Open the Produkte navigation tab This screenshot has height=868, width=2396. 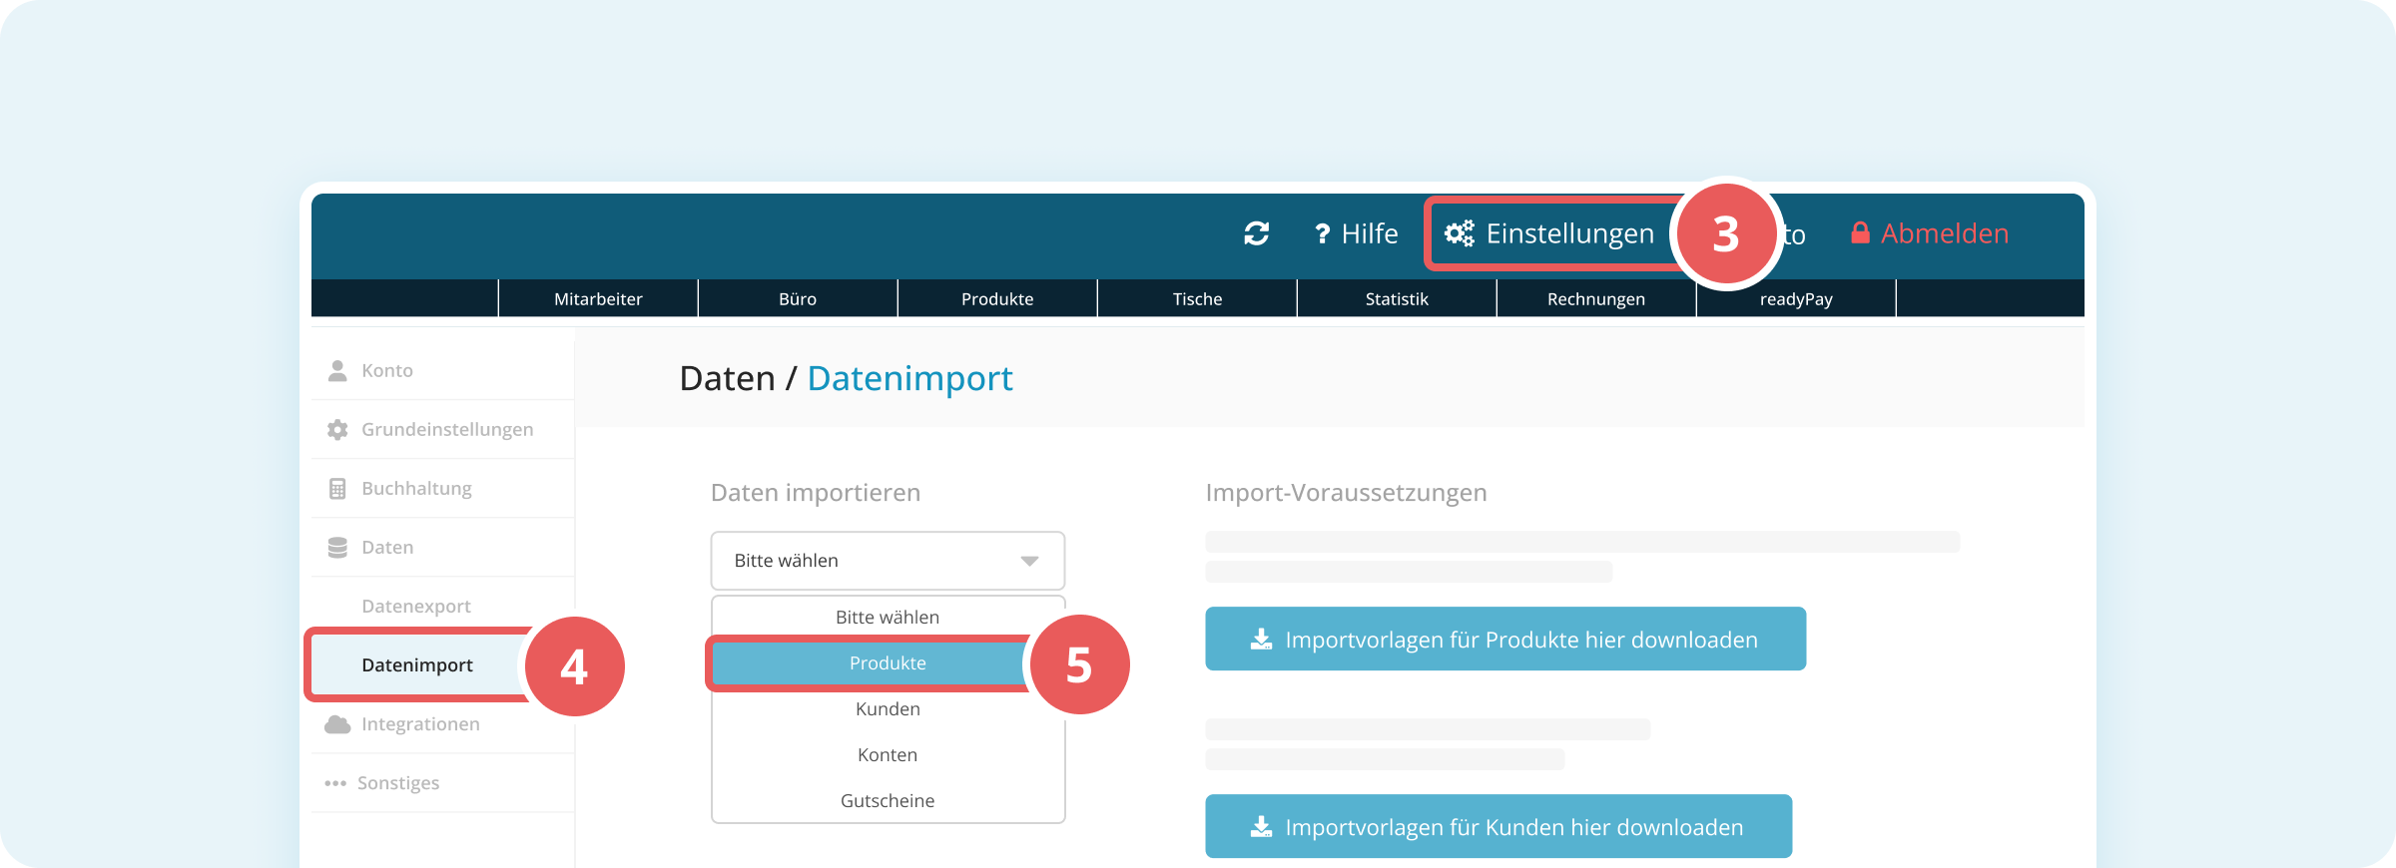(997, 298)
